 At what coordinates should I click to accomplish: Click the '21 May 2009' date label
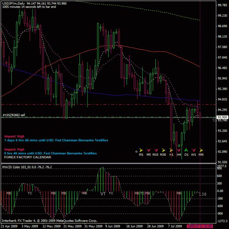[73, 226]
